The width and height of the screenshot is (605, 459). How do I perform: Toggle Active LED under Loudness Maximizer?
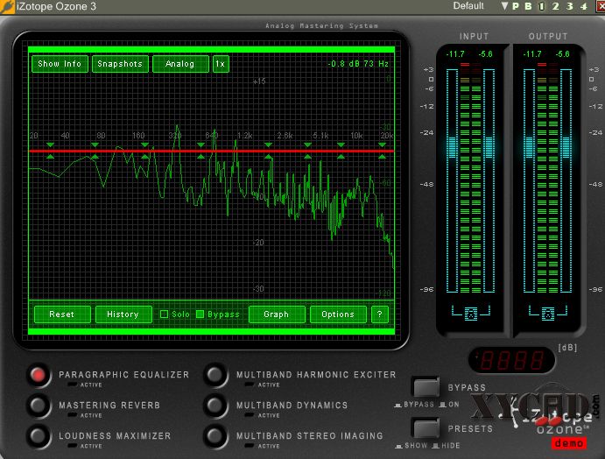[72, 446]
